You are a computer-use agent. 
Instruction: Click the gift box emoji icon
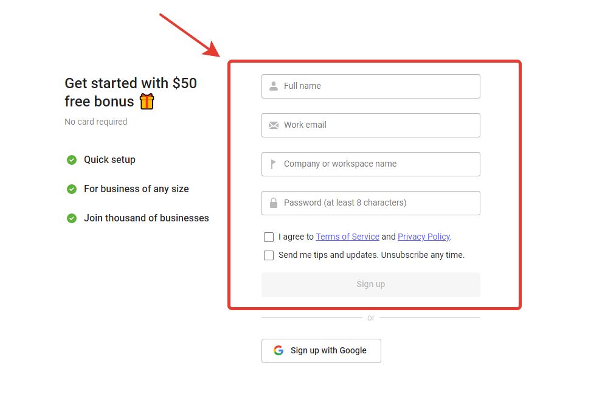click(147, 102)
